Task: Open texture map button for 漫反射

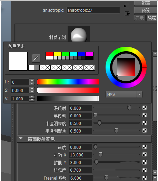Action: (145, 108)
